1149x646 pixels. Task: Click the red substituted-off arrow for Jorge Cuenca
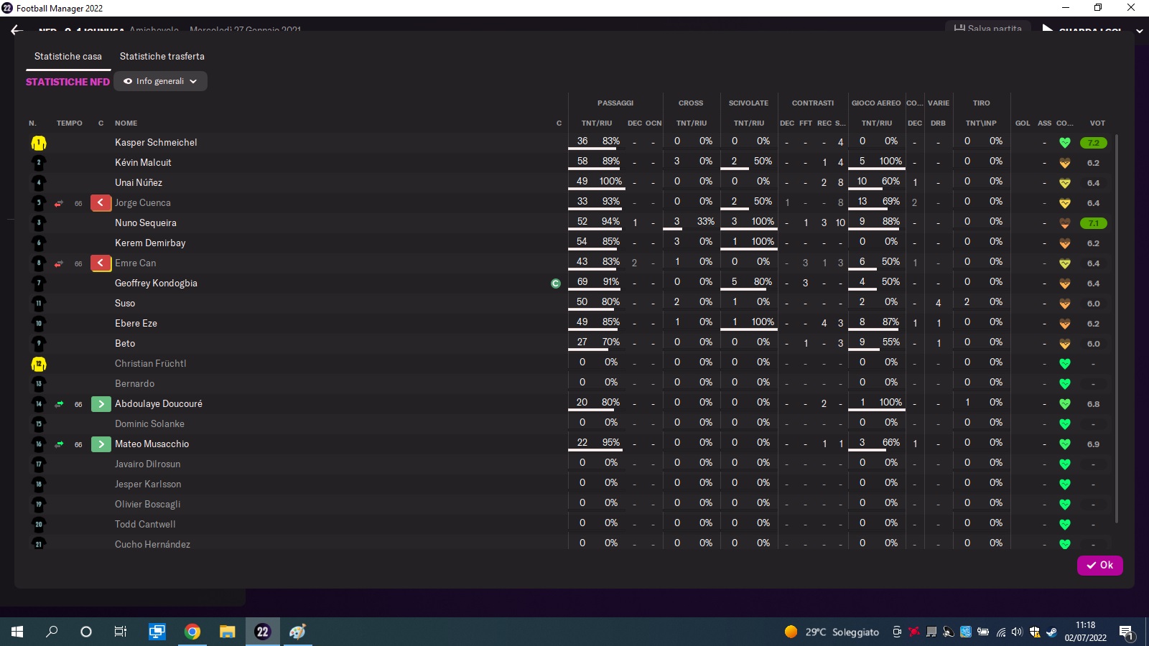pyautogui.click(x=101, y=203)
